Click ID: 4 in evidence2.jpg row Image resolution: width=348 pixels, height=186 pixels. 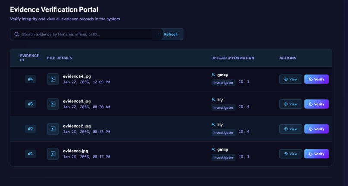point(244,132)
